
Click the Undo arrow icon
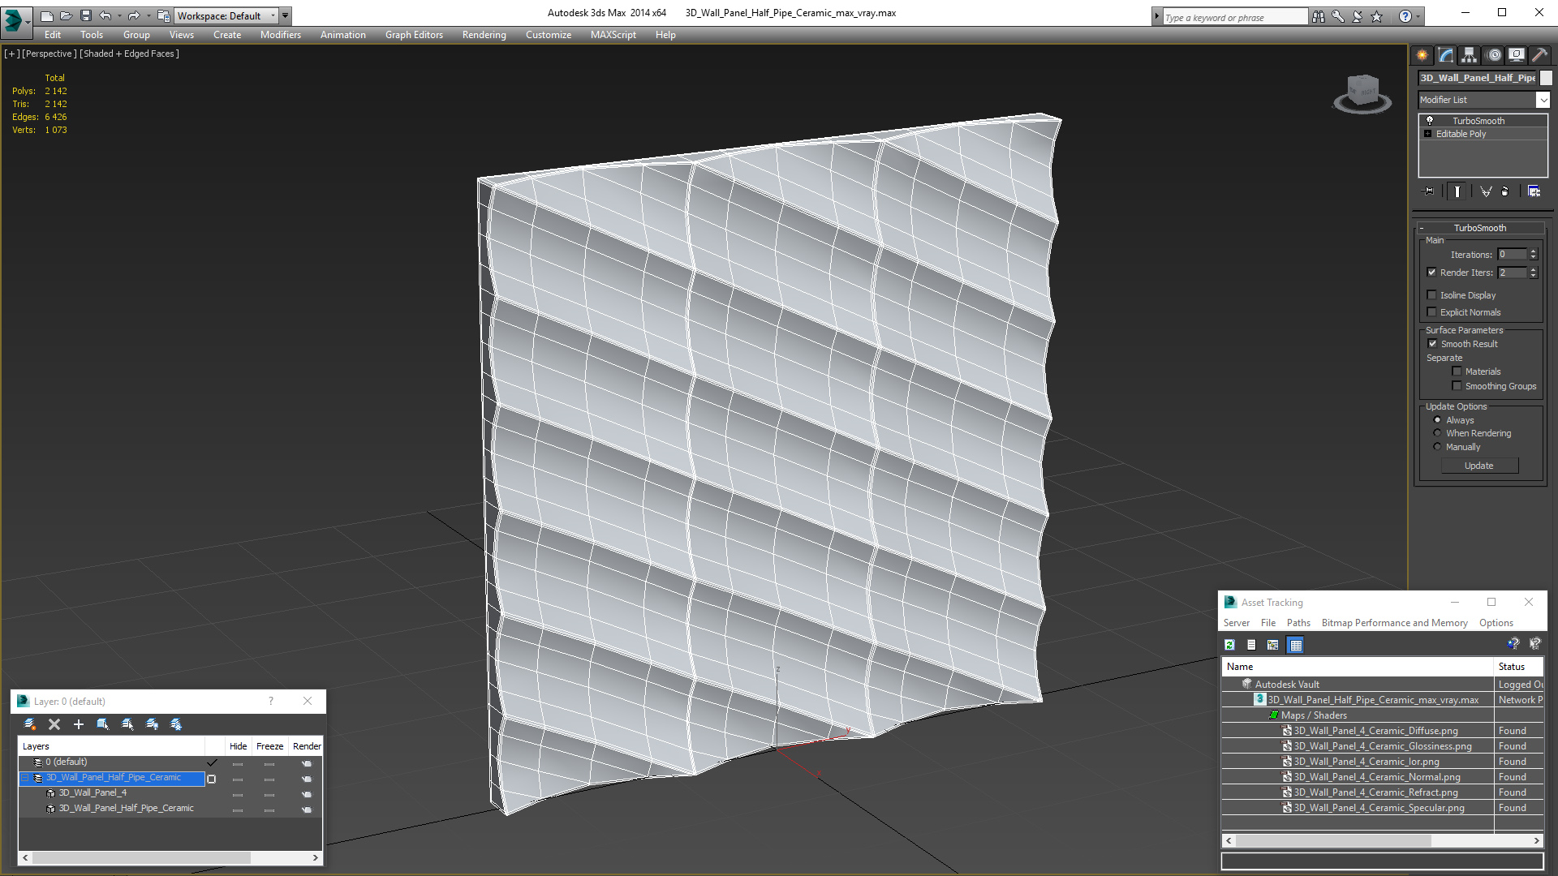coord(105,15)
